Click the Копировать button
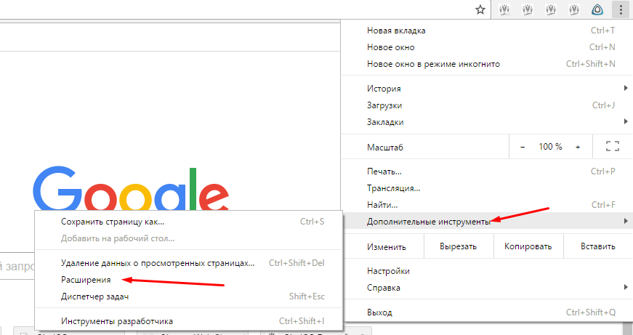 (x=528, y=246)
